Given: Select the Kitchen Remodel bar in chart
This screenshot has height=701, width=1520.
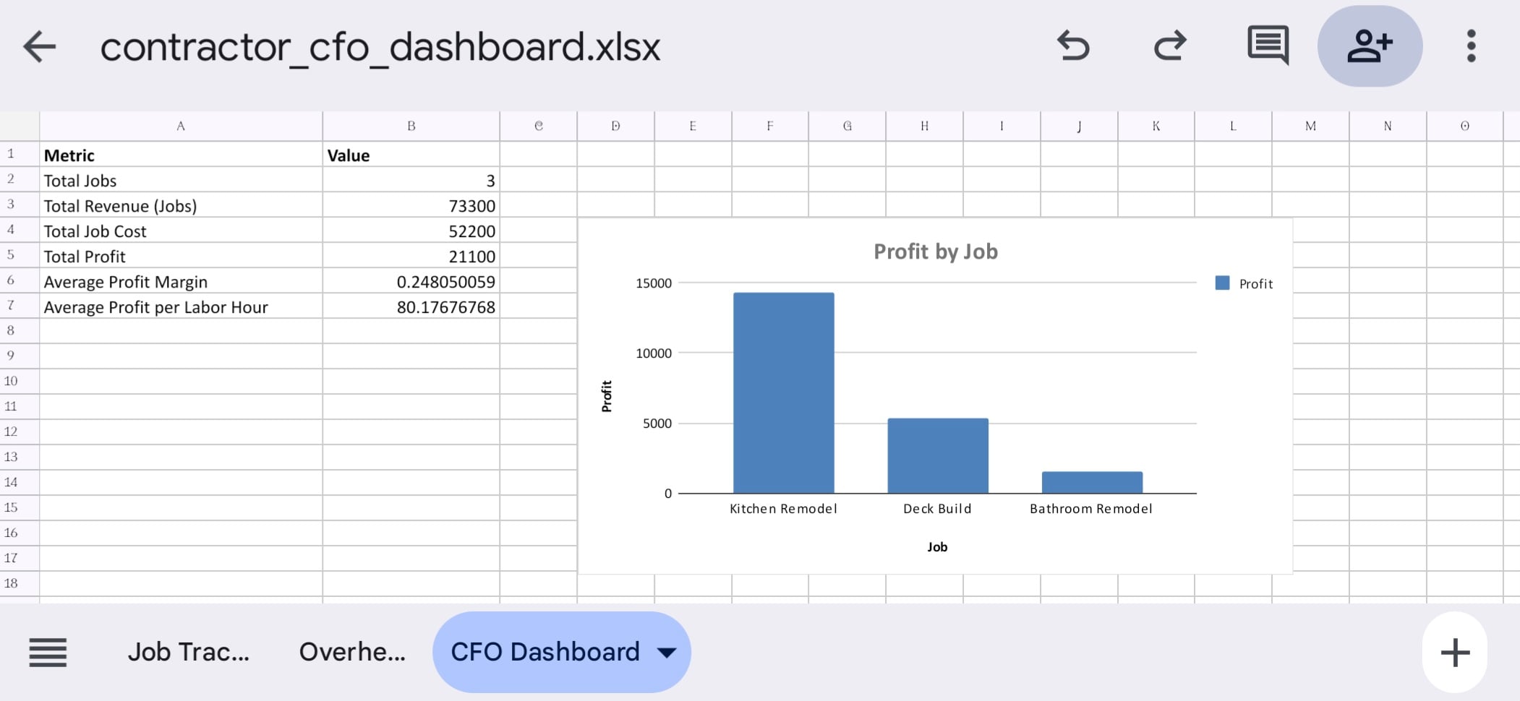Looking at the screenshot, I should pos(783,392).
